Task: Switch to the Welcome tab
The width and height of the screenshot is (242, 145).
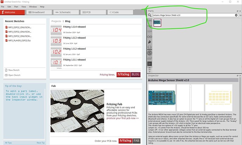Action: click(x=12, y=12)
